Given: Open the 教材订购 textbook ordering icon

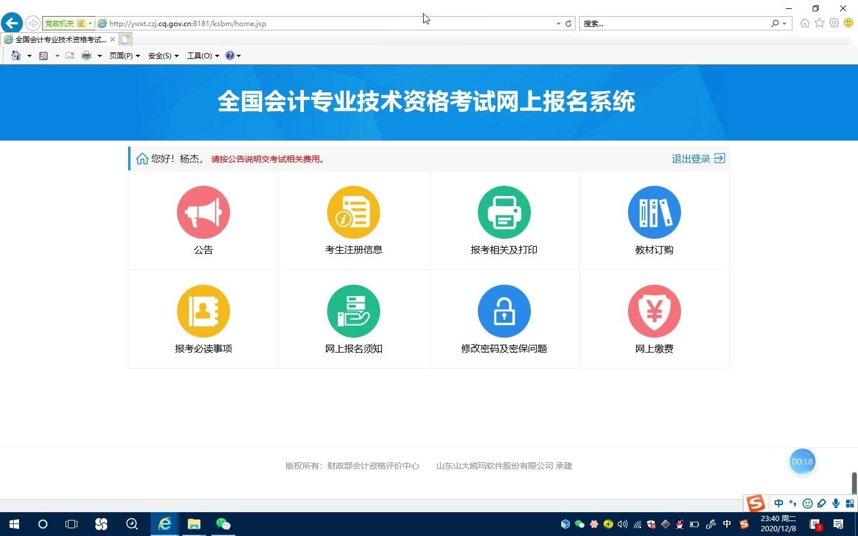Looking at the screenshot, I should 654,212.
